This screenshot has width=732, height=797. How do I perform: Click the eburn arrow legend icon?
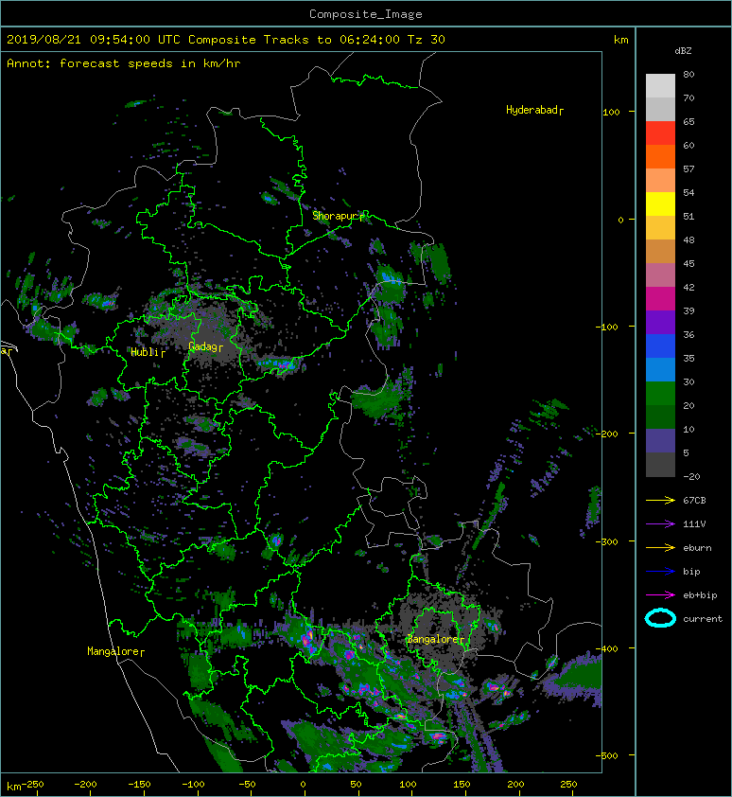click(660, 547)
